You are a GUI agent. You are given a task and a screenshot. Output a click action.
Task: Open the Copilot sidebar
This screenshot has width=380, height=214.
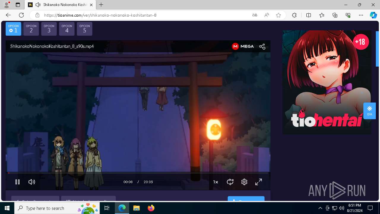click(x=373, y=15)
